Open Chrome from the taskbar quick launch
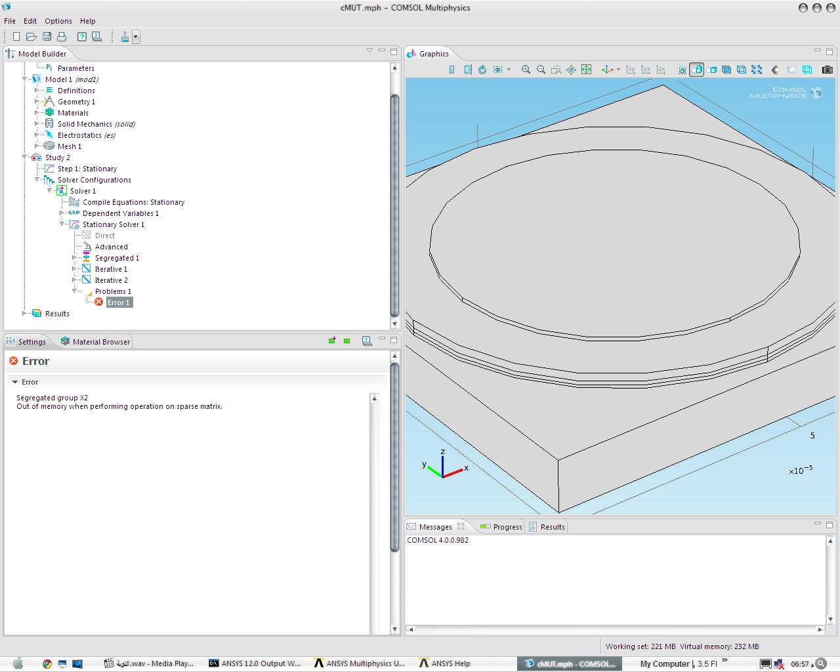This screenshot has width=840, height=672. click(47, 663)
